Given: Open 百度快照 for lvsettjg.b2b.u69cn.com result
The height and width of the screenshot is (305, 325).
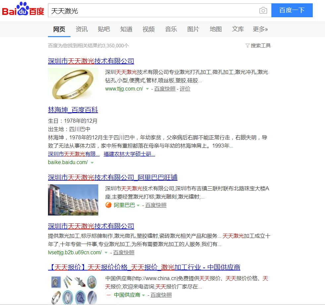Looking at the screenshot, I should (124, 253).
